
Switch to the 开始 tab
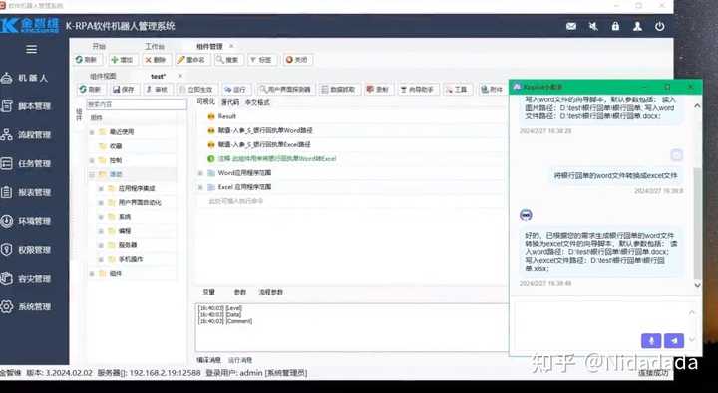pyautogui.click(x=99, y=46)
